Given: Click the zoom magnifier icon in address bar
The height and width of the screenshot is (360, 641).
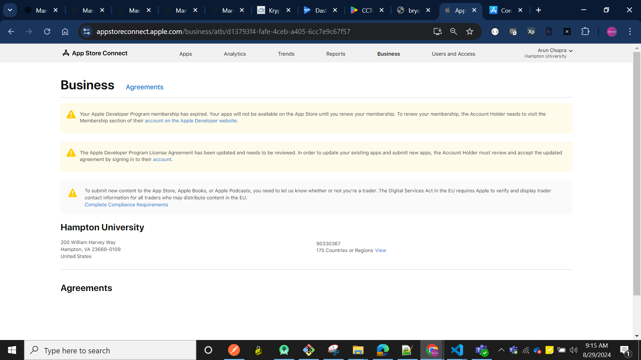Looking at the screenshot, I should [453, 32].
